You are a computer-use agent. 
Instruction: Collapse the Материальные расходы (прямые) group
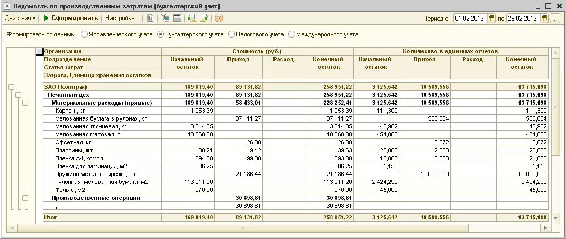[x=25, y=103]
